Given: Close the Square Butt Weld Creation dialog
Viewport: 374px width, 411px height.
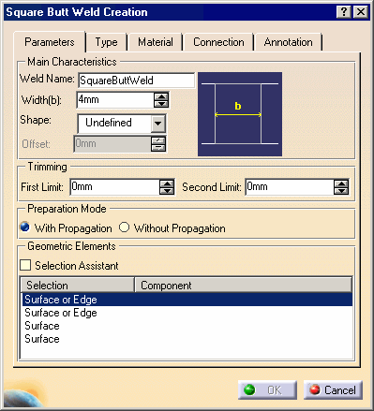Looking at the screenshot, I should 361,12.
